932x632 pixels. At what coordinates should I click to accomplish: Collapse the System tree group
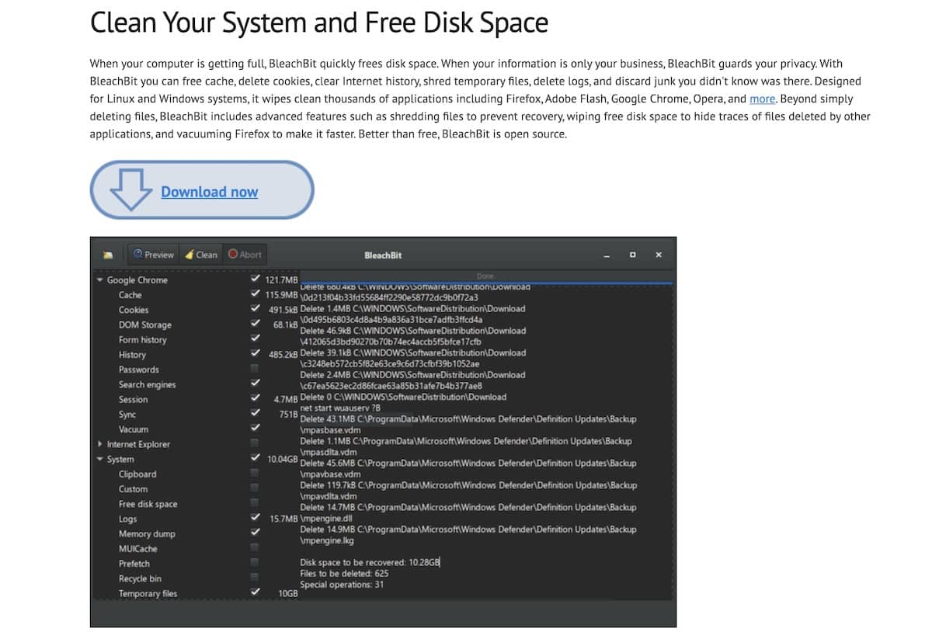click(99, 459)
